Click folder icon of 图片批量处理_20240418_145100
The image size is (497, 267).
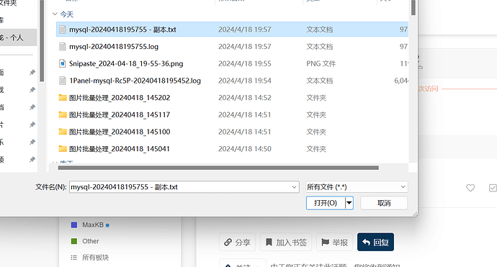pos(63,132)
